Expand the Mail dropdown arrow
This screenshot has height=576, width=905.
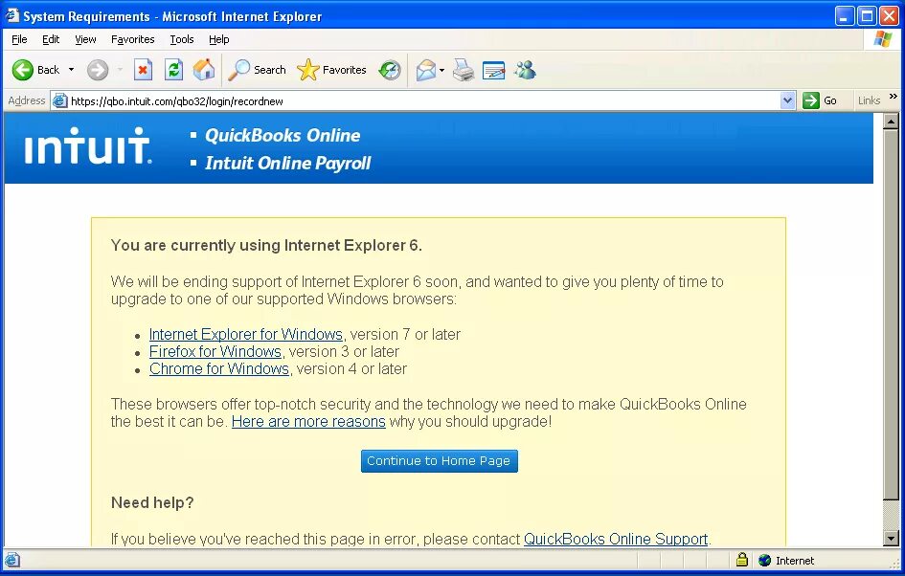[441, 71]
